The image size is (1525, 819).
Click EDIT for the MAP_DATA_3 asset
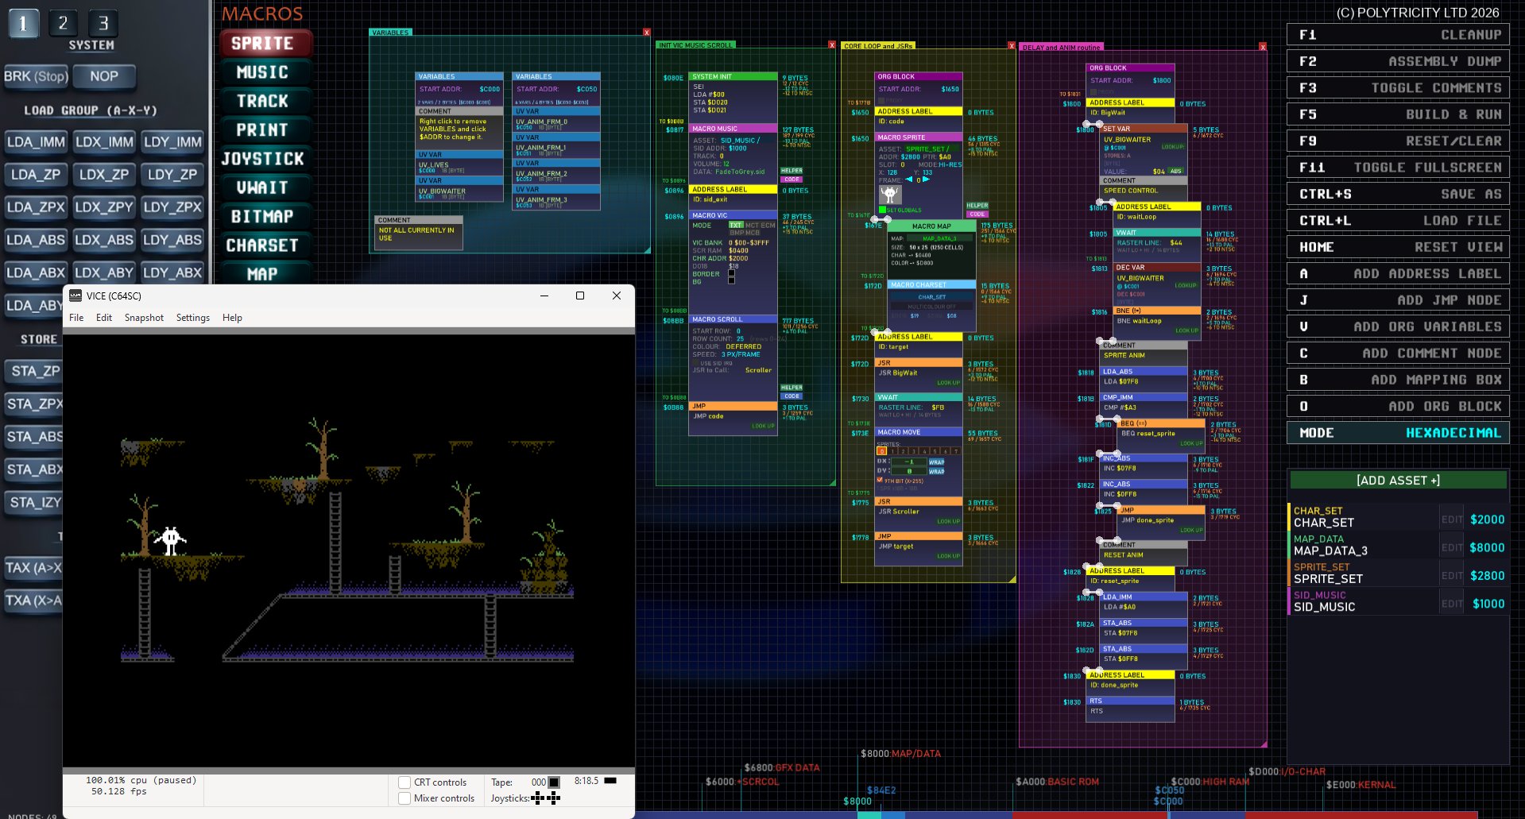point(1452,547)
